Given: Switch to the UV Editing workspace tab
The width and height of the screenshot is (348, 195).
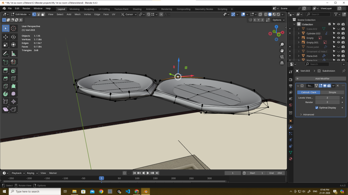Looking at the screenshot, I should tap(104, 9).
